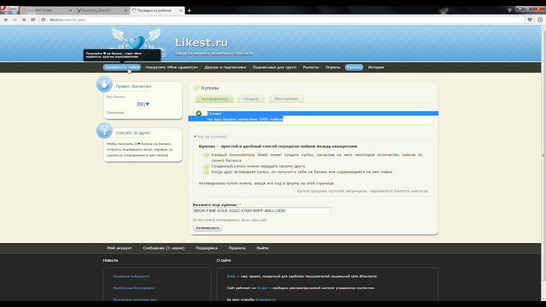546x307 pixels.
Task: Click the Готово! success message text
Action: point(214,113)
